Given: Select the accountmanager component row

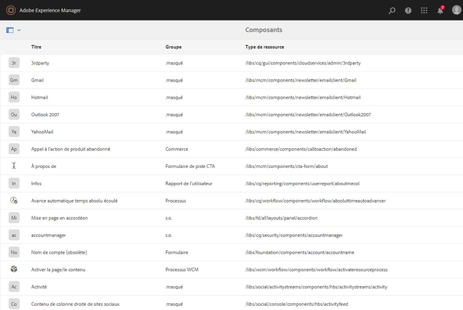Looking at the screenshot, I should coord(48,235).
